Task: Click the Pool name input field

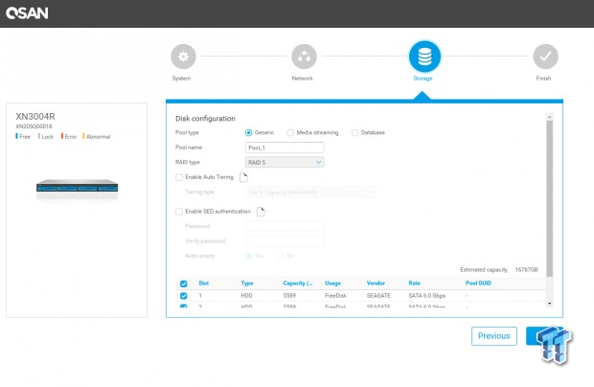Action: (285, 148)
